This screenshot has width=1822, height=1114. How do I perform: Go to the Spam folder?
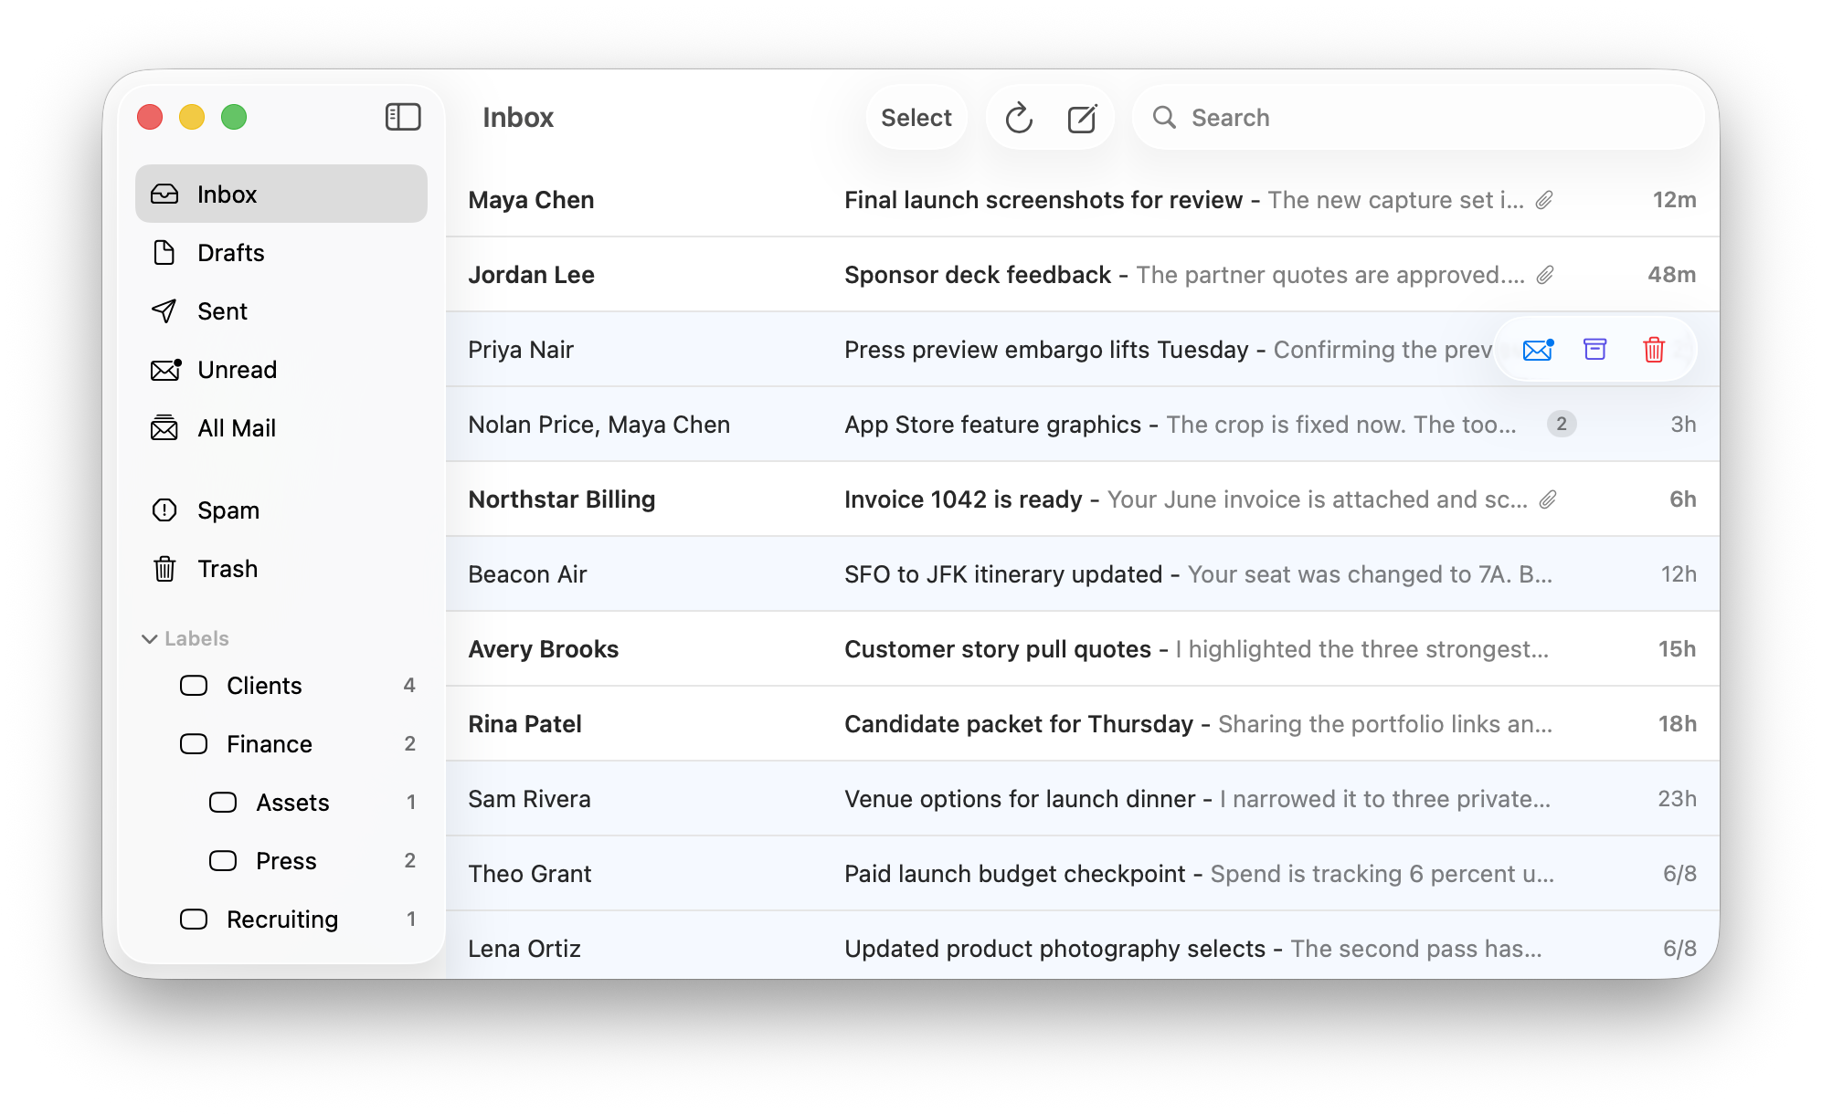click(281, 510)
